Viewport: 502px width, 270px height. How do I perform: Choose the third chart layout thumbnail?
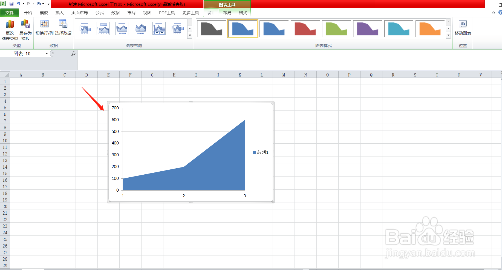(x=122, y=29)
